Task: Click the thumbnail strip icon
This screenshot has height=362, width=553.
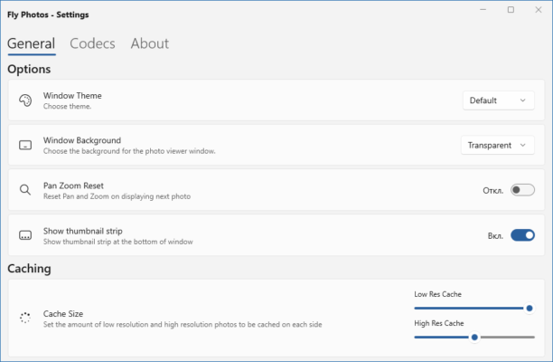Action: [x=25, y=235]
